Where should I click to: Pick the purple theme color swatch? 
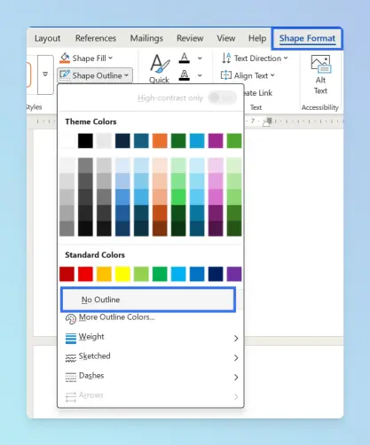click(x=216, y=141)
